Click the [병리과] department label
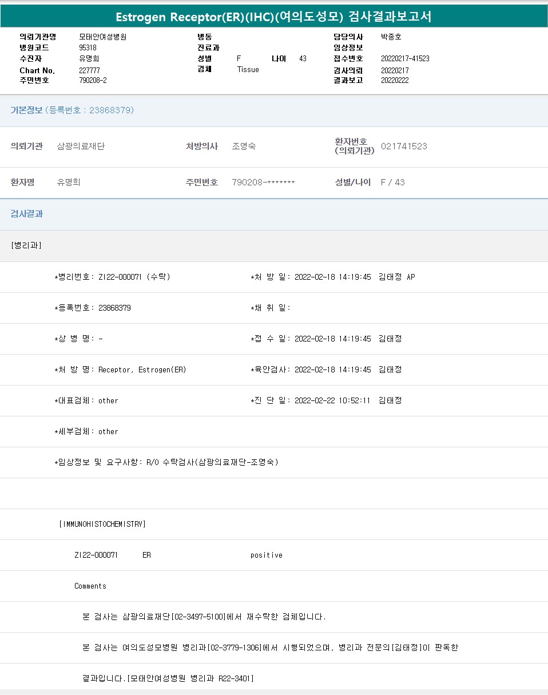 (26, 245)
